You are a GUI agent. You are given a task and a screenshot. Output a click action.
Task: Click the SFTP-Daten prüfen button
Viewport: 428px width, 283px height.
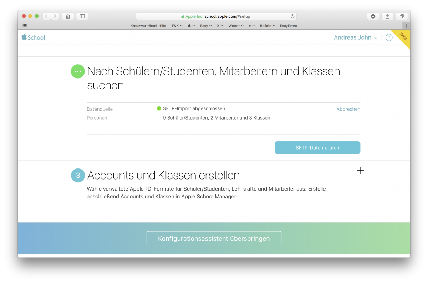click(317, 148)
